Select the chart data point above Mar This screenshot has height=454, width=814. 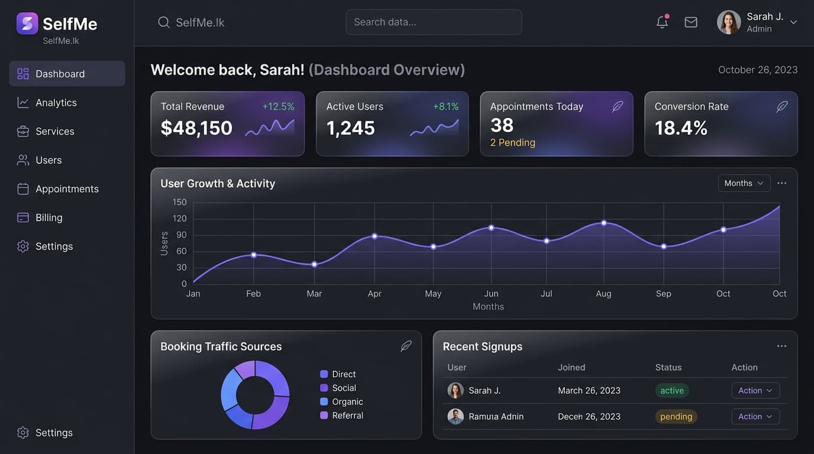(314, 264)
